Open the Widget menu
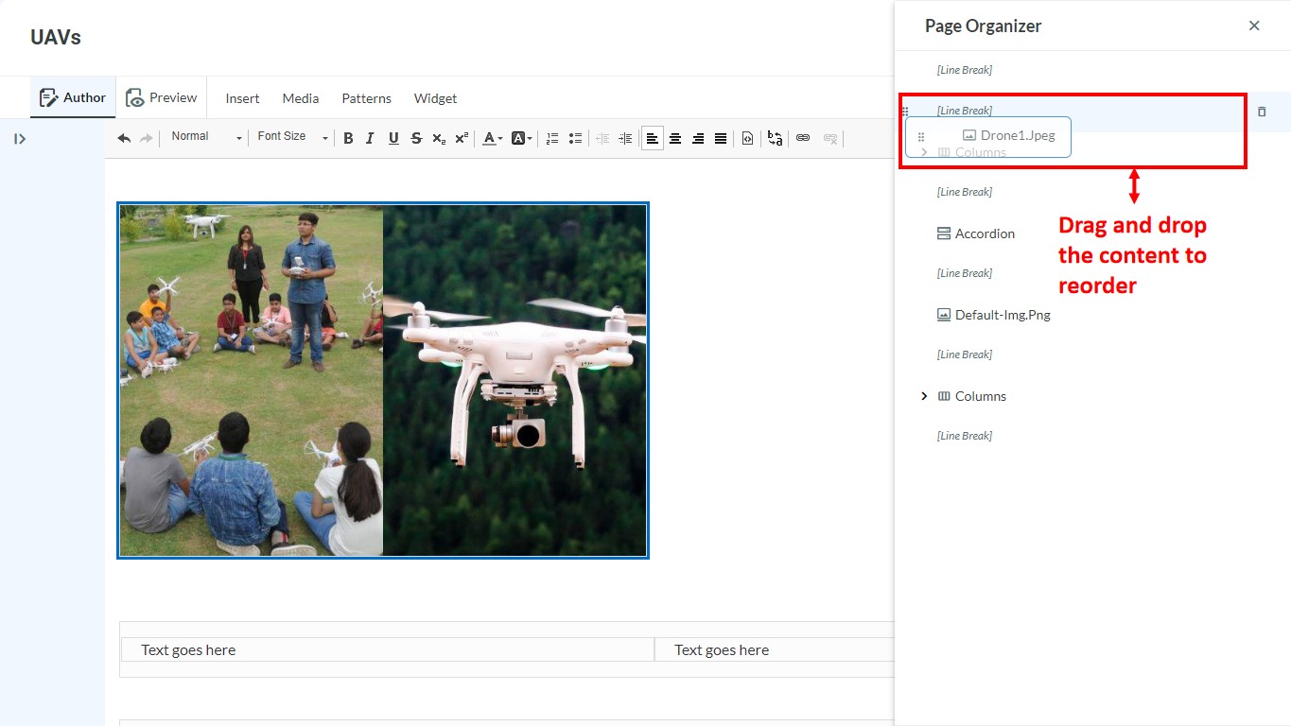The width and height of the screenshot is (1291, 726). click(435, 98)
